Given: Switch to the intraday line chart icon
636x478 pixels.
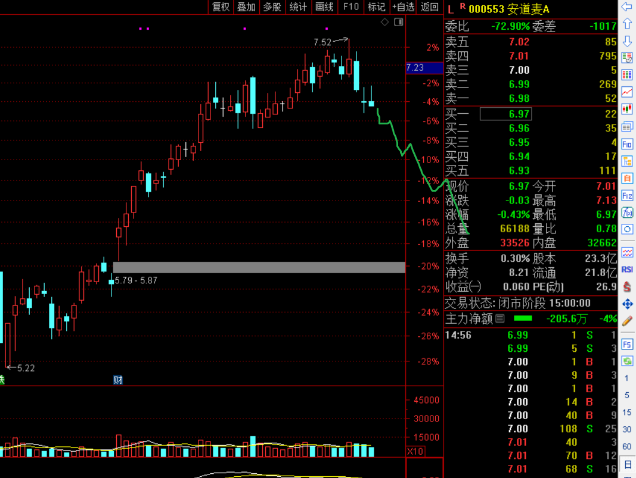Looking at the screenshot, I should point(627,92).
